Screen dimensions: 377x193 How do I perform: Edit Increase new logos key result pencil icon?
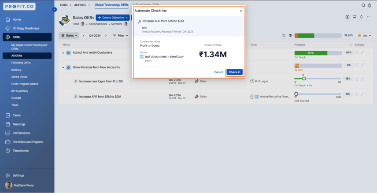(x=362, y=79)
